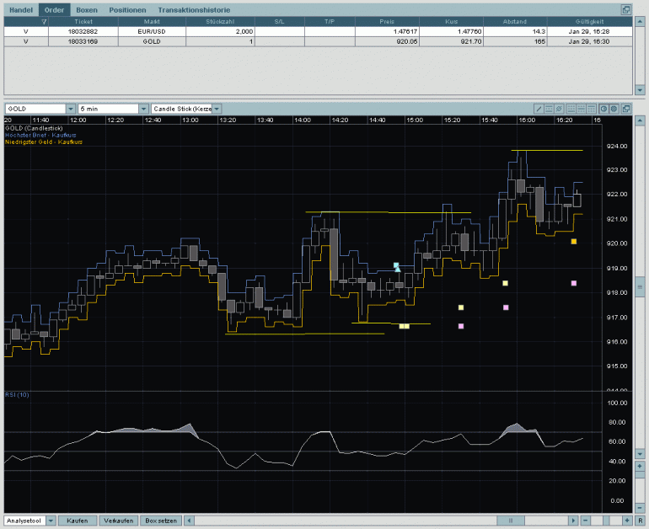
Task: Click validity cell Jan 29, 16:28
Action: (589, 31)
